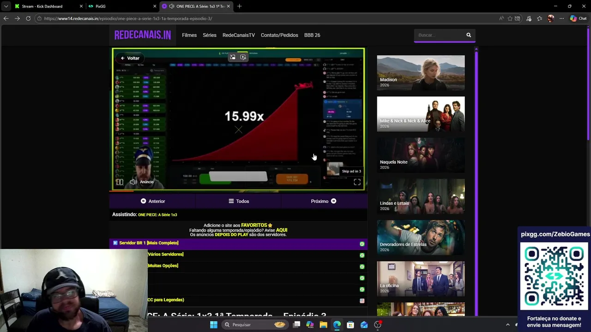Click the REDECANAIS.IN site logo

click(143, 35)
